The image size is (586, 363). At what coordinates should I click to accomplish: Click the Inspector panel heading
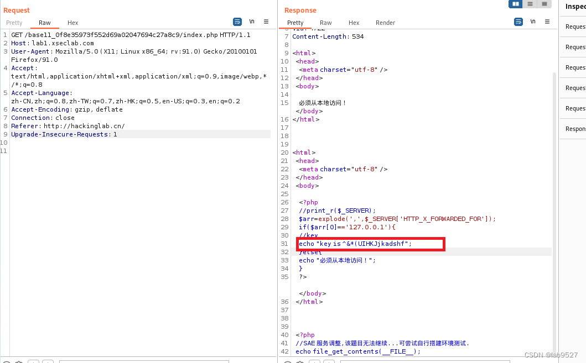pos(575,6)
